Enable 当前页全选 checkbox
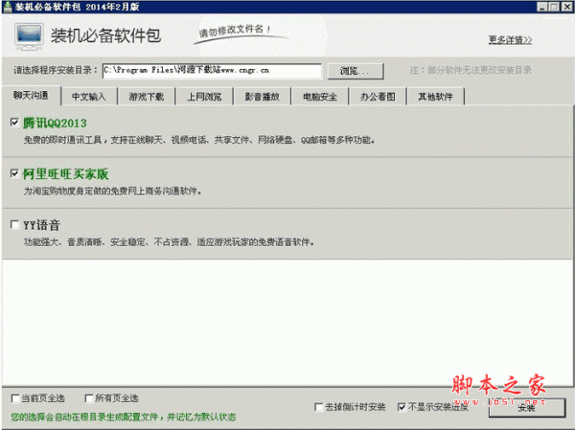Screen dimensions: 575x430 tap(15, 398)
